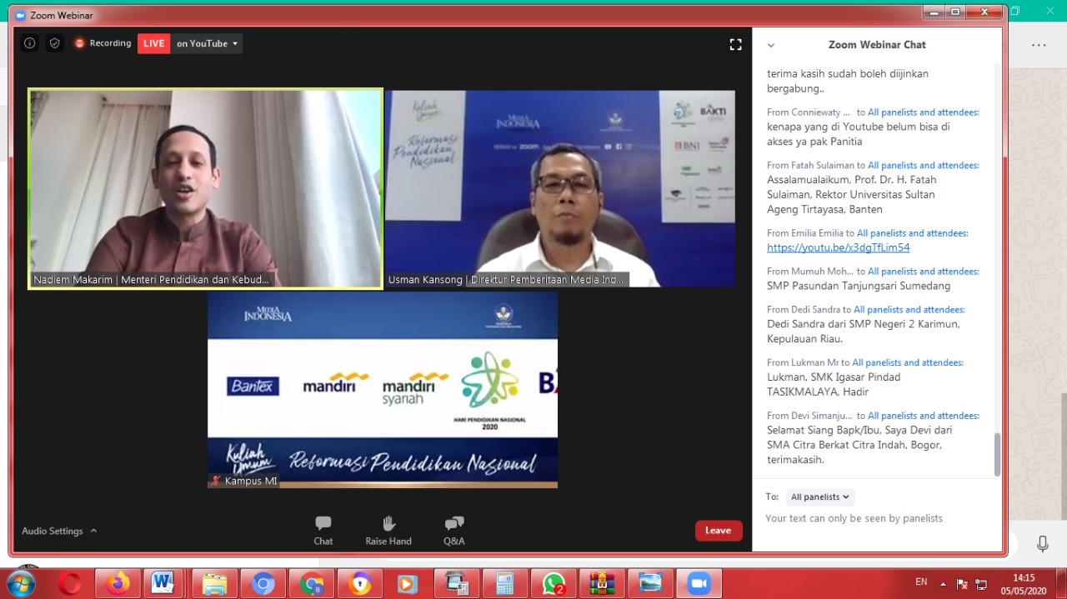Click the chat message input field

(x=875, y=518)
